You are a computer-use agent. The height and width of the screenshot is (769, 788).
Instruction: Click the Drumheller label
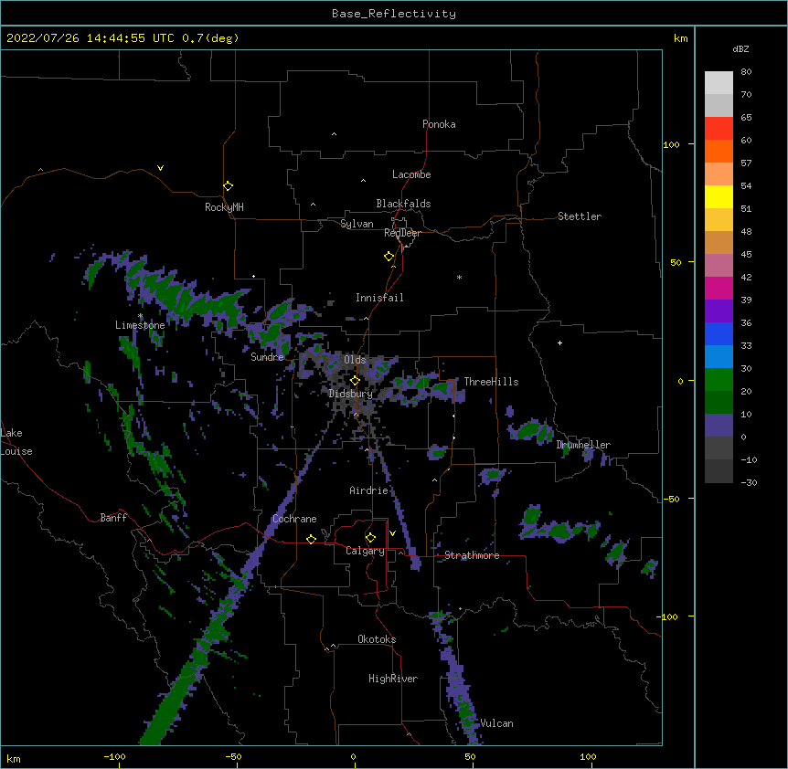[583, 445]
